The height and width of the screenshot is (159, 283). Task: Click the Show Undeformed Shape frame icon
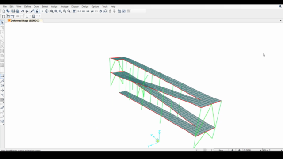pos(4,16)
